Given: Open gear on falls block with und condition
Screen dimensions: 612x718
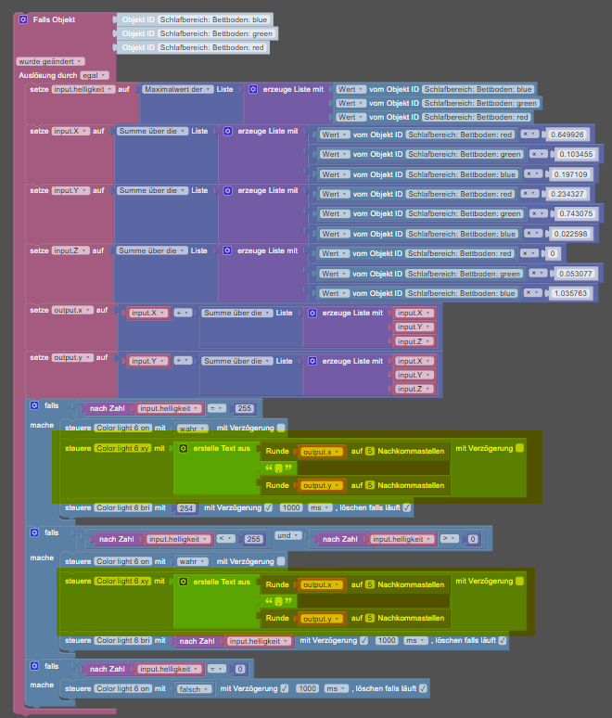Looking at the screenshot, I should [x=34, y=532].
